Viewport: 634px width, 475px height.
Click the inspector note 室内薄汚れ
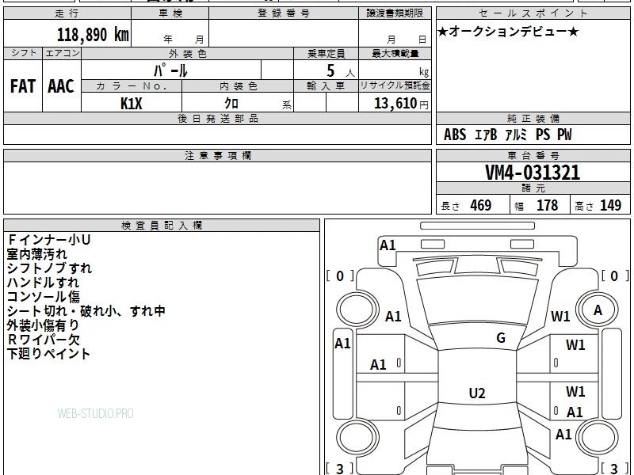coord(37,254)
